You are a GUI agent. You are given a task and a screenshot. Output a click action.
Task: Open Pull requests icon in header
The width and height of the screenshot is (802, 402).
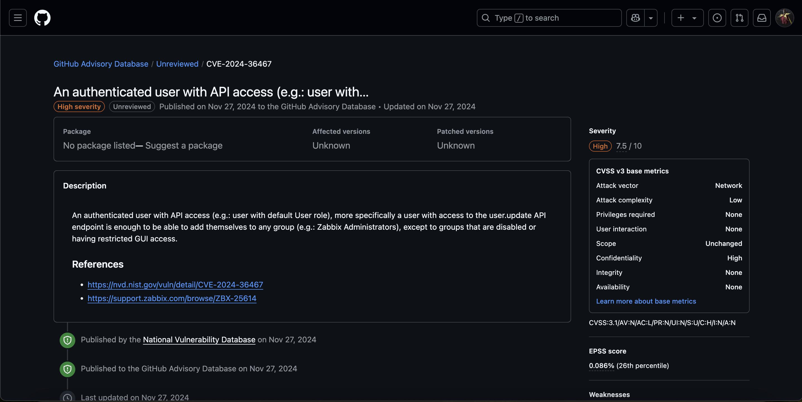tap(740, 18)
